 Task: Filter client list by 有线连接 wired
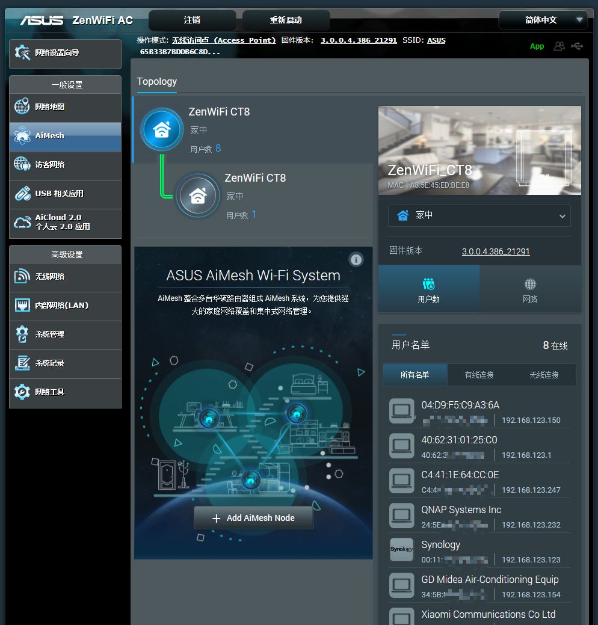point(479,375)
